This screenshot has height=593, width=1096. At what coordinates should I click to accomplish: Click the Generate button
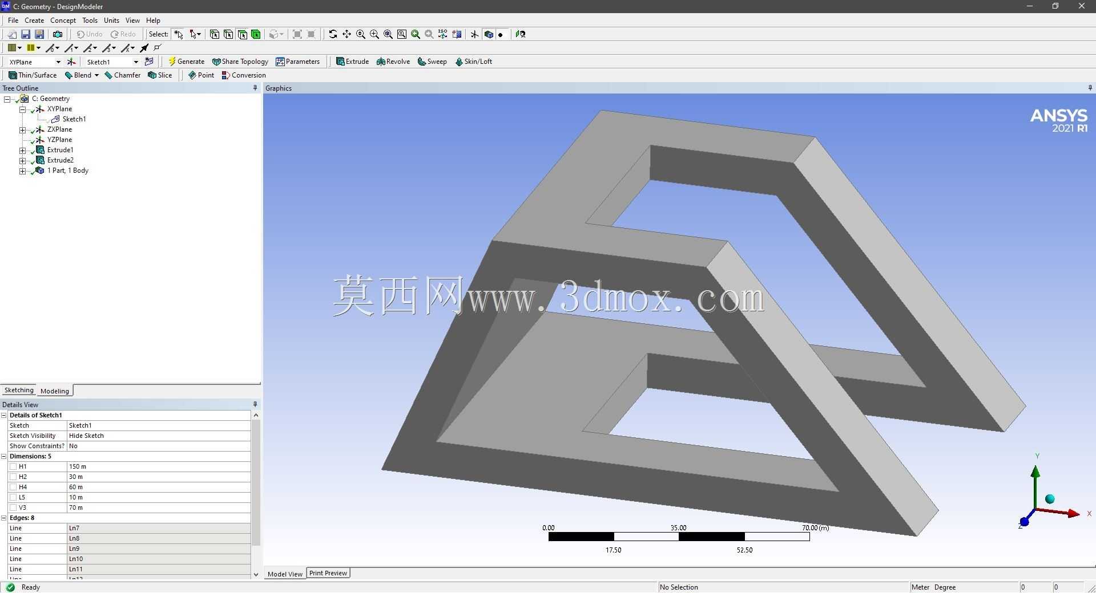click(187, 62)
